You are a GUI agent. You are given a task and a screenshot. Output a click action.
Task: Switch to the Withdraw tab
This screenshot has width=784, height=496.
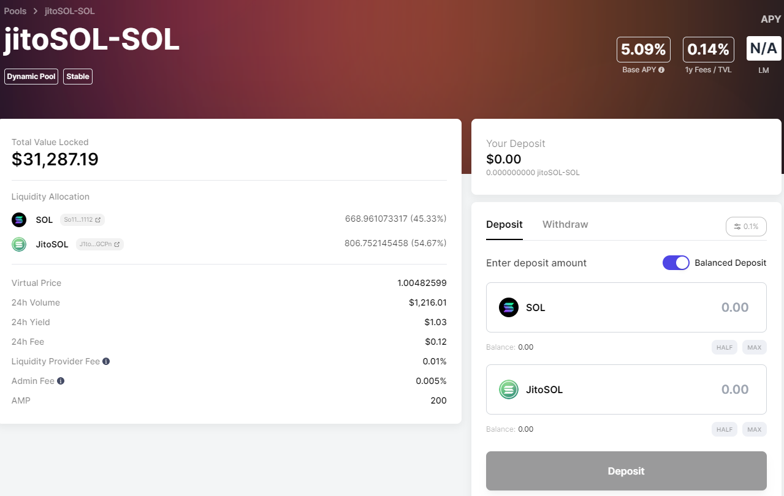point(565,225)
